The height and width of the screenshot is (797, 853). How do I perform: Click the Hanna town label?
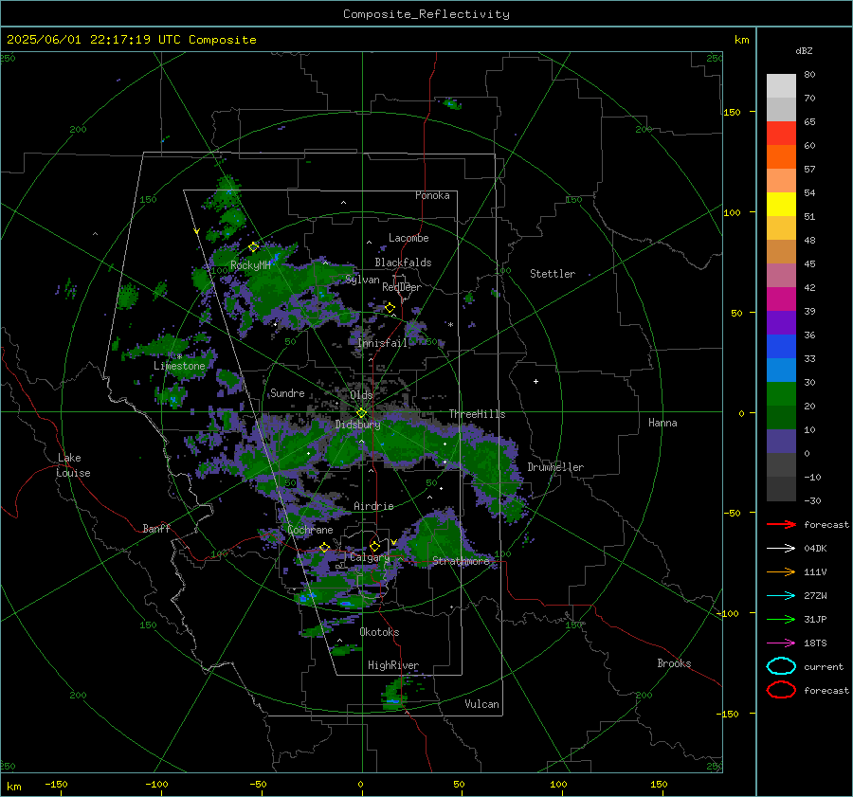coord(662,423)
